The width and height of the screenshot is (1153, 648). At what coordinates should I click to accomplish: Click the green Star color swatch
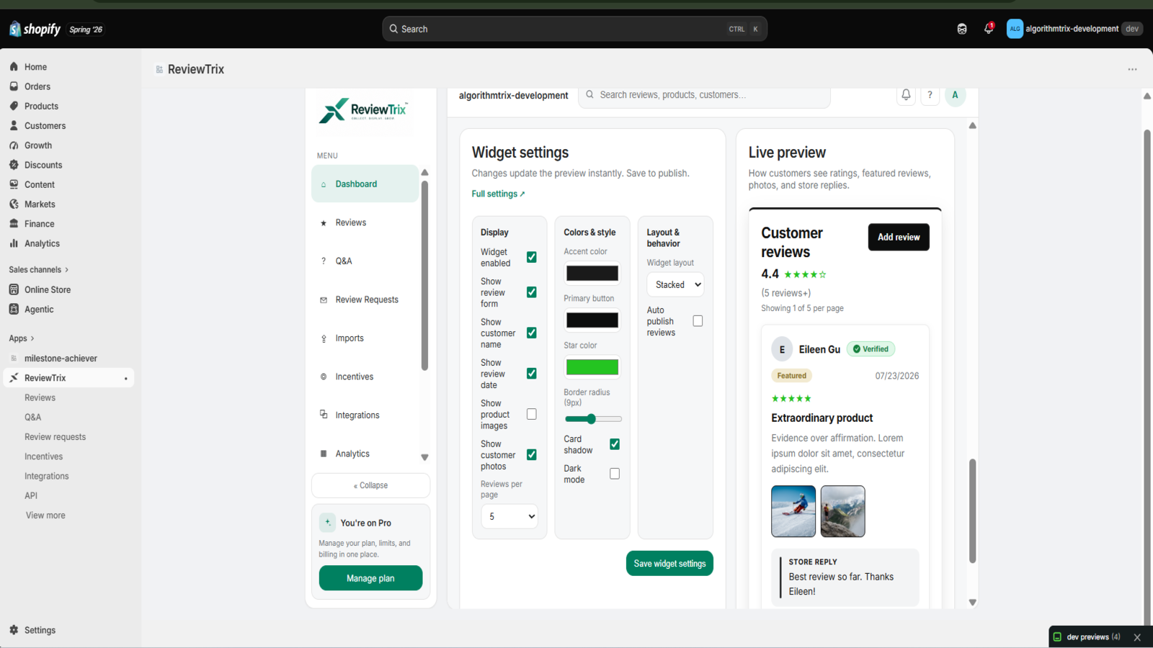click(x=592, y=367)
